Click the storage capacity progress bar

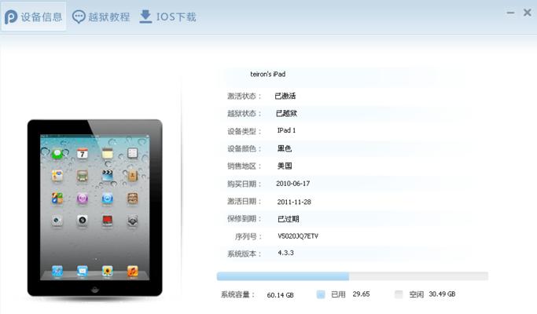click(x=352, y=276)
